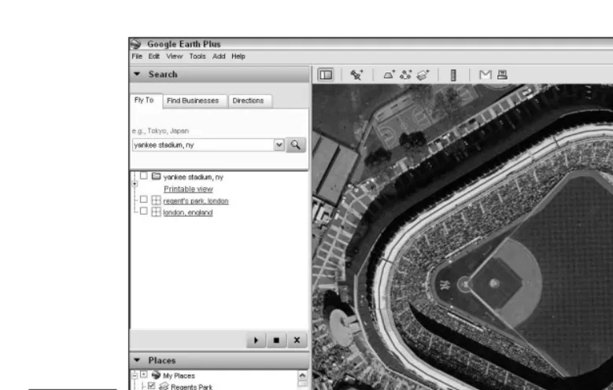Image resolution: width=613 pixels, height=390 pixels.
Task: Click the Add Placemark pushpin icon
Action: pos(356,75)
